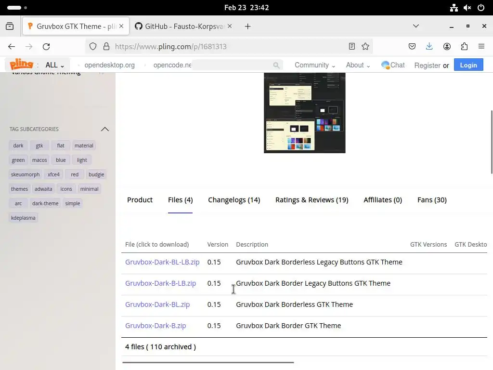Go back to the previous page

coord(12,47)
